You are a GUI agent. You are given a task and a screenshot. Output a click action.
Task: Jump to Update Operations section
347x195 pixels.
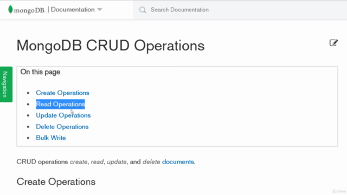pyautogui.click(x=63, y=115)
